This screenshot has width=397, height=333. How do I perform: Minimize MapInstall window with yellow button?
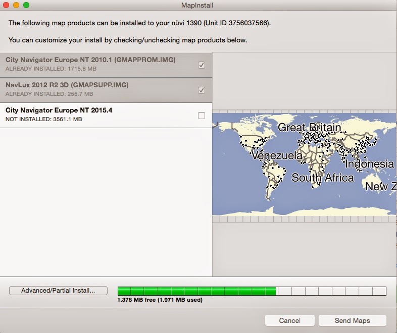click(x=16, y=5)
